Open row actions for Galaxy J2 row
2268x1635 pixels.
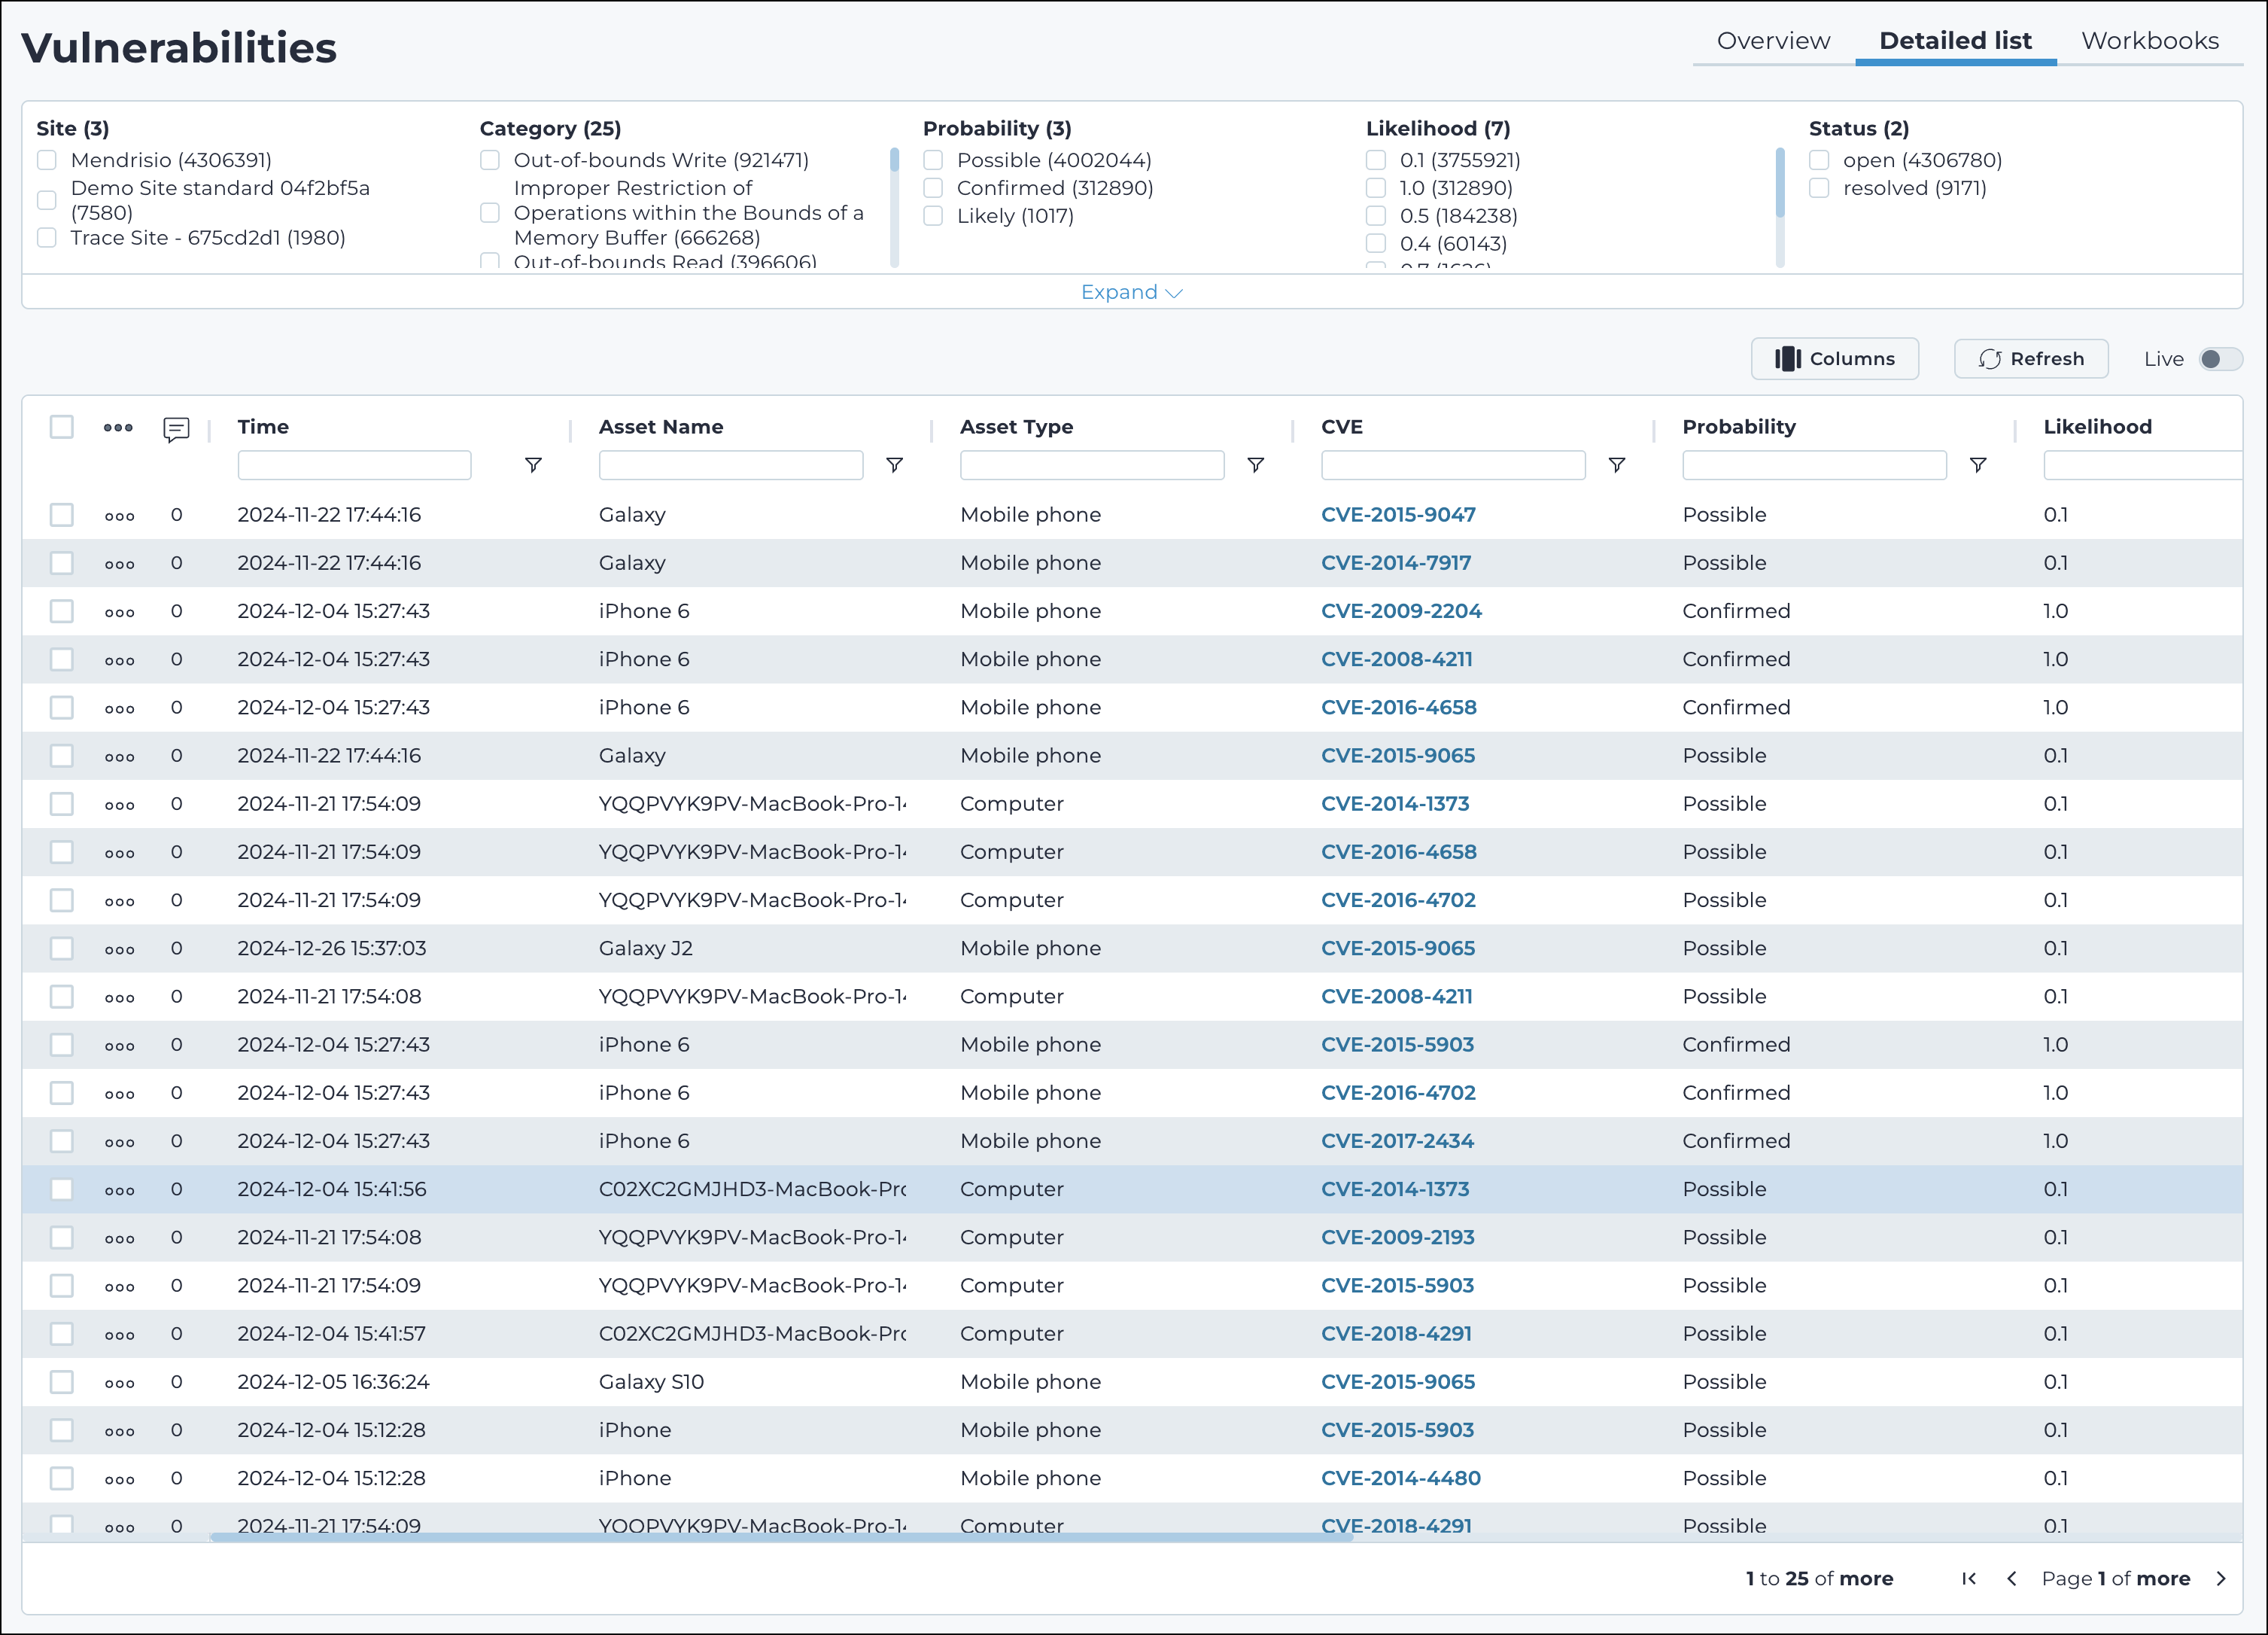point(119,949)
